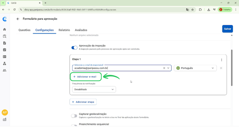The height and width of the screenshot is (133, 239).
Task: Enable Capturar geolocalização switch
Action: click(74, 116)
